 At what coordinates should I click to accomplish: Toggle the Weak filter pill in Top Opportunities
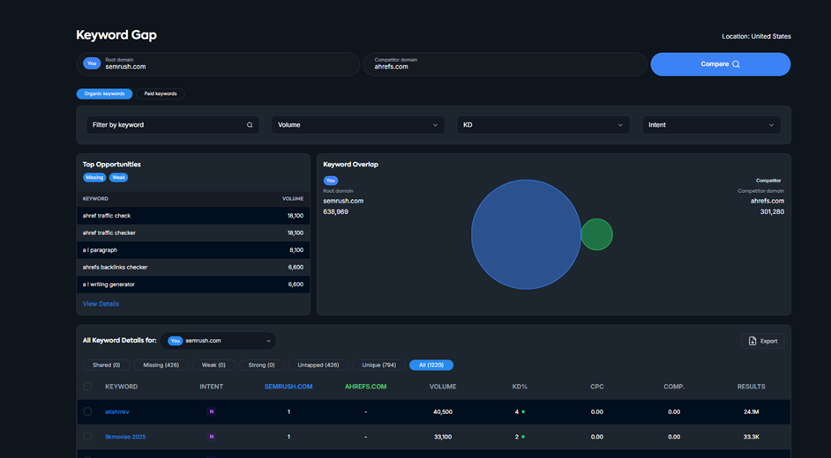[x=119, y=177]
